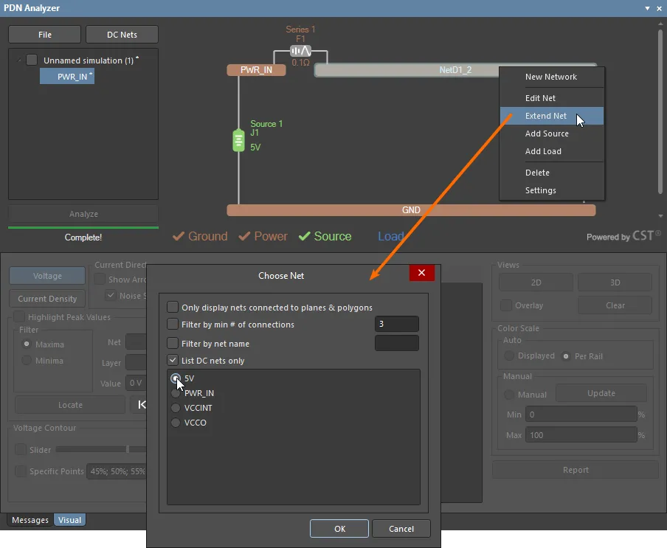Click the skip-to-first arrow next to Locate
This screenshot has height=548, width=667.
[x=142, y=405]
